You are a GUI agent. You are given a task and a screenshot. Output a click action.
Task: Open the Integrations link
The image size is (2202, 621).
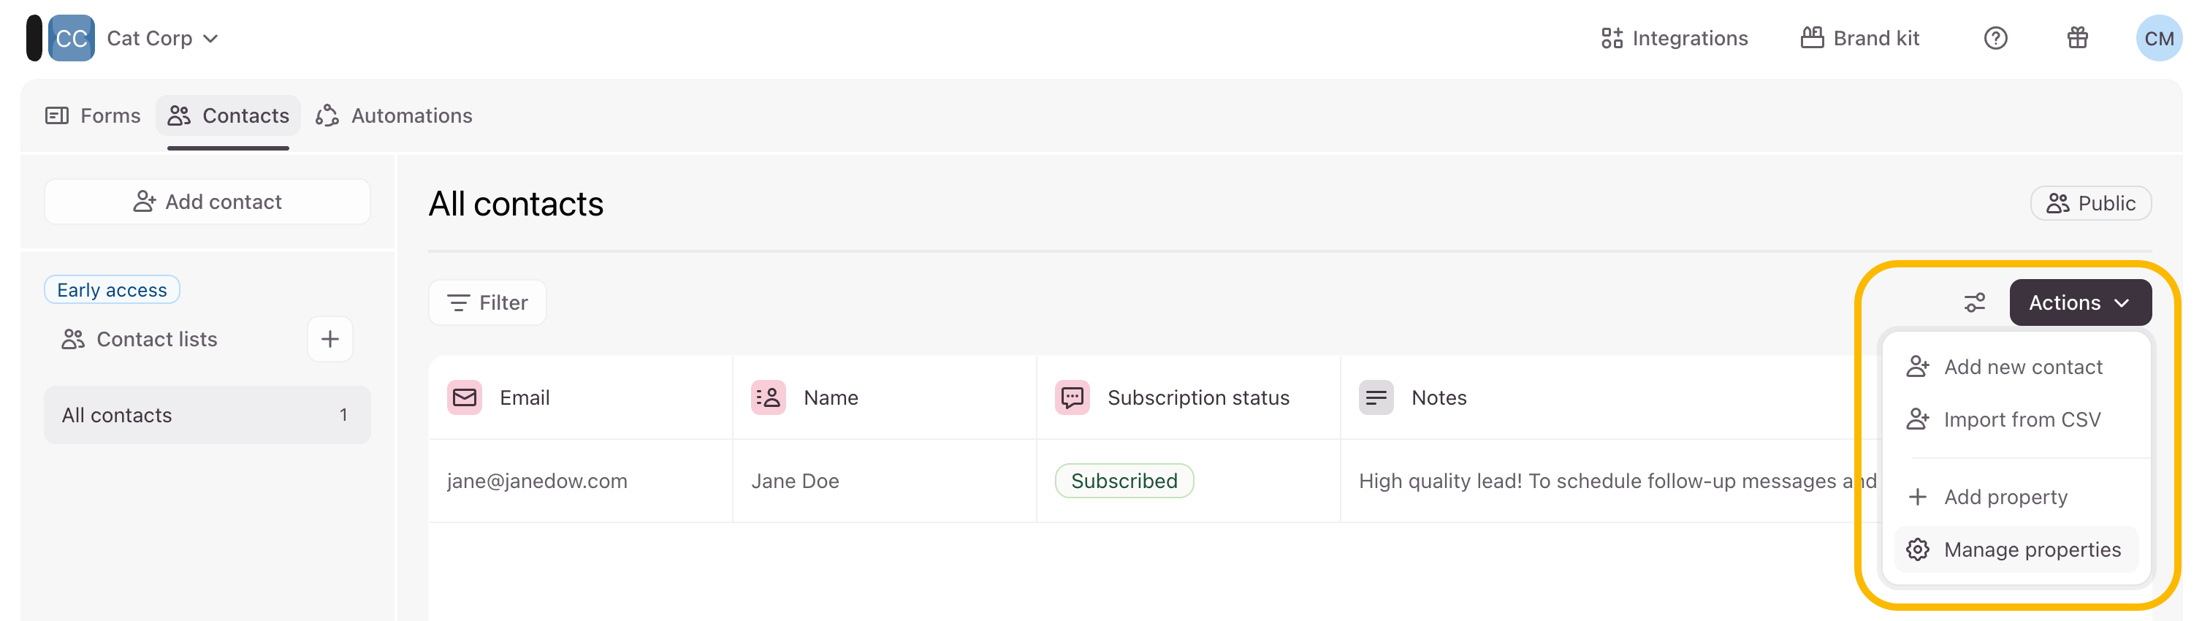click(x=1675, y=39)
